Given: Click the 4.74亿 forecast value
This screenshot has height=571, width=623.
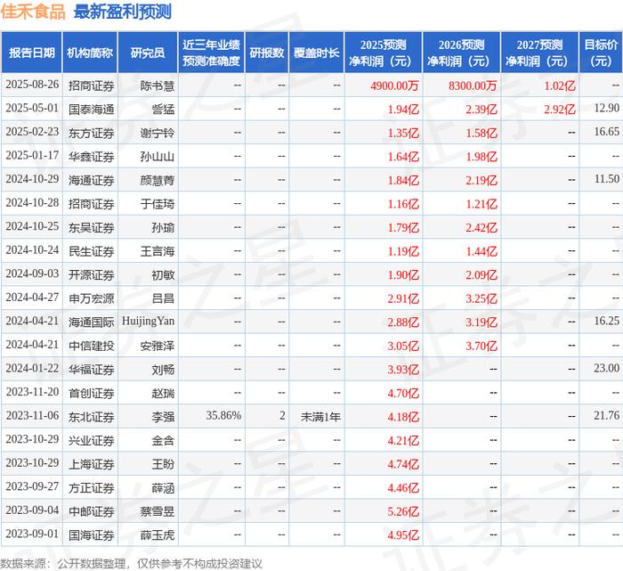Looking at the screenshot, I should [x=403, y=464].
